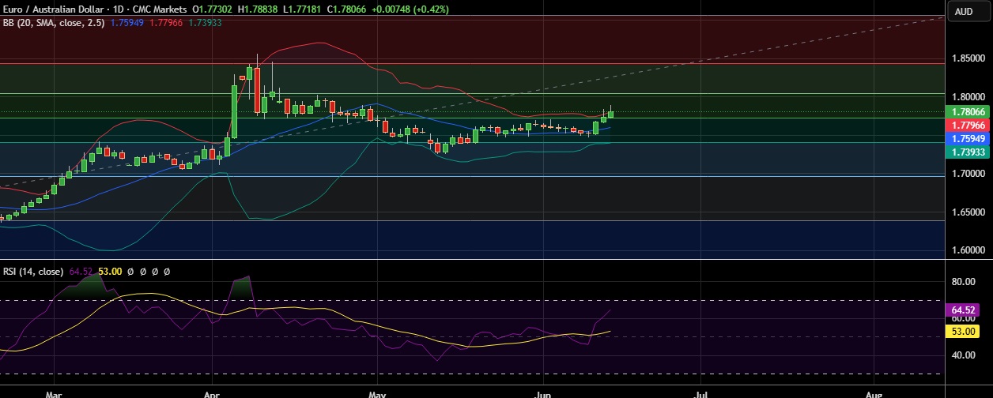Click the blue 1.75949 basis price label

969,138
